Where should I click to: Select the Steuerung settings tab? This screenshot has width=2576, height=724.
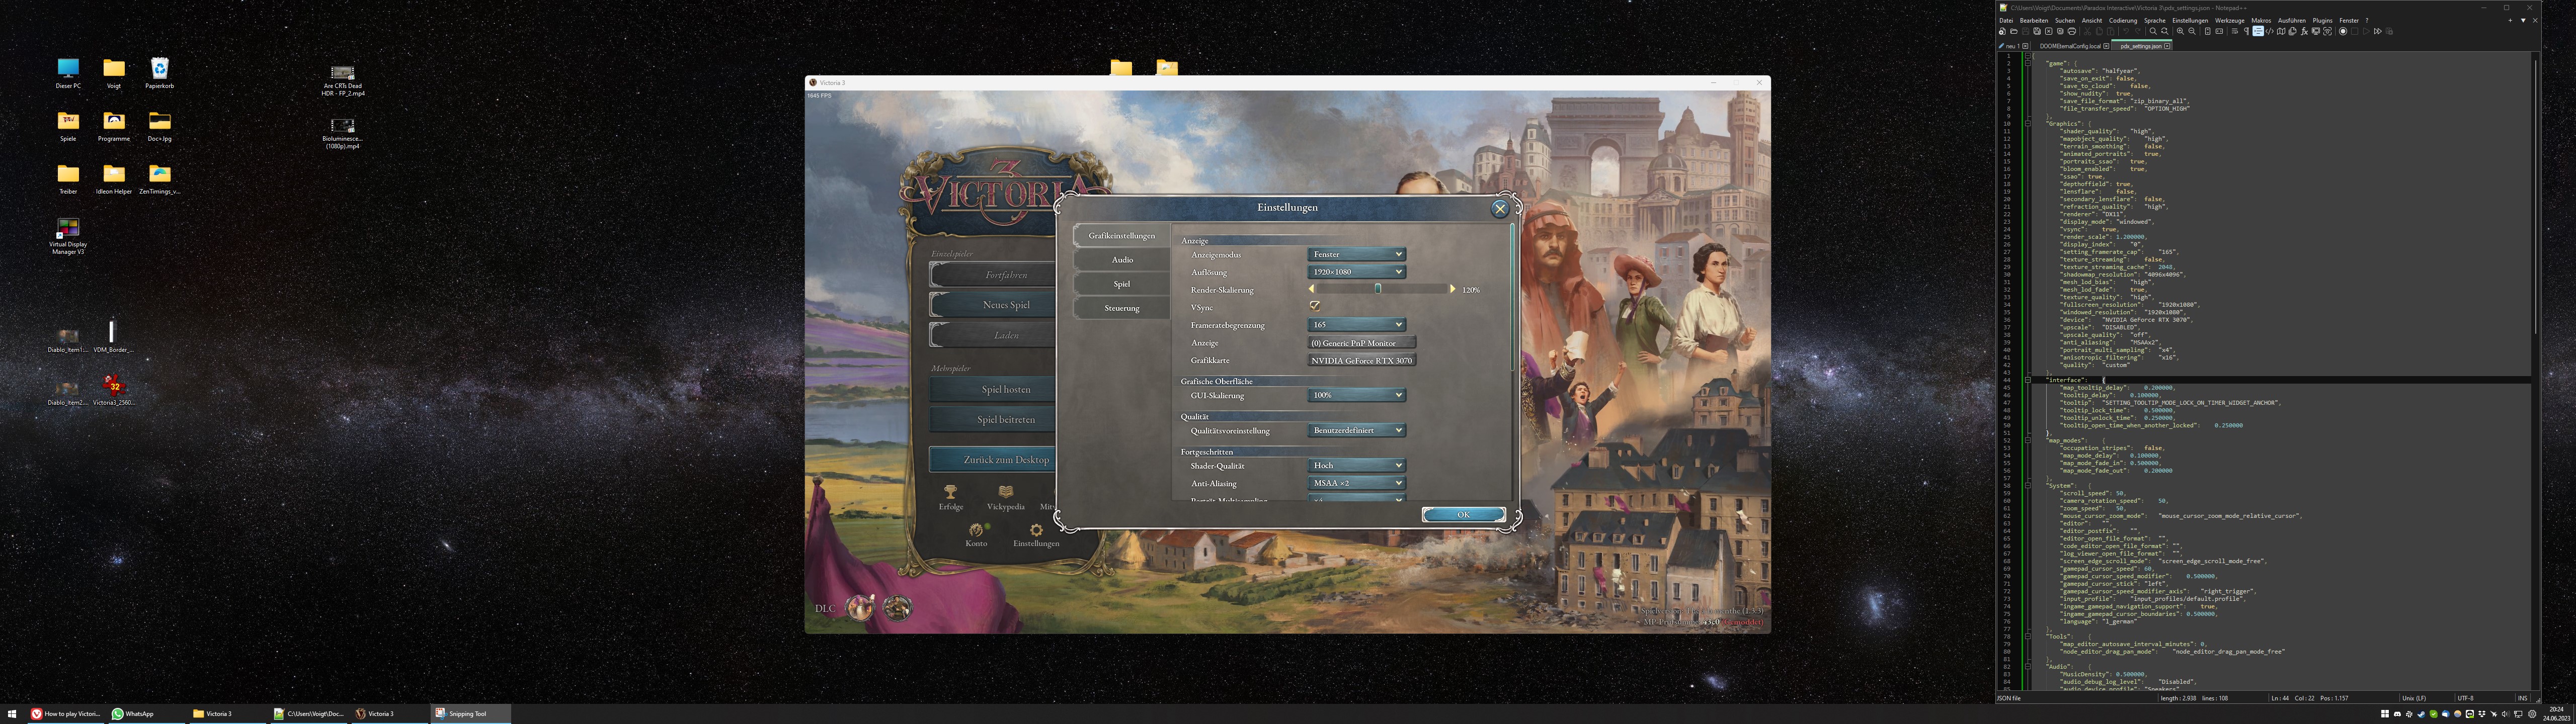pyautogui.click(x=1121, y=308)
